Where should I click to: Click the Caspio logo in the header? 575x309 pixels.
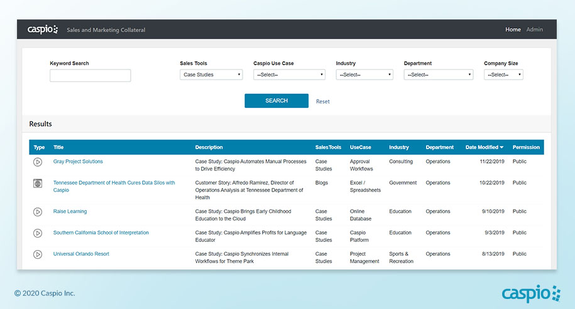tap(43, 29)
